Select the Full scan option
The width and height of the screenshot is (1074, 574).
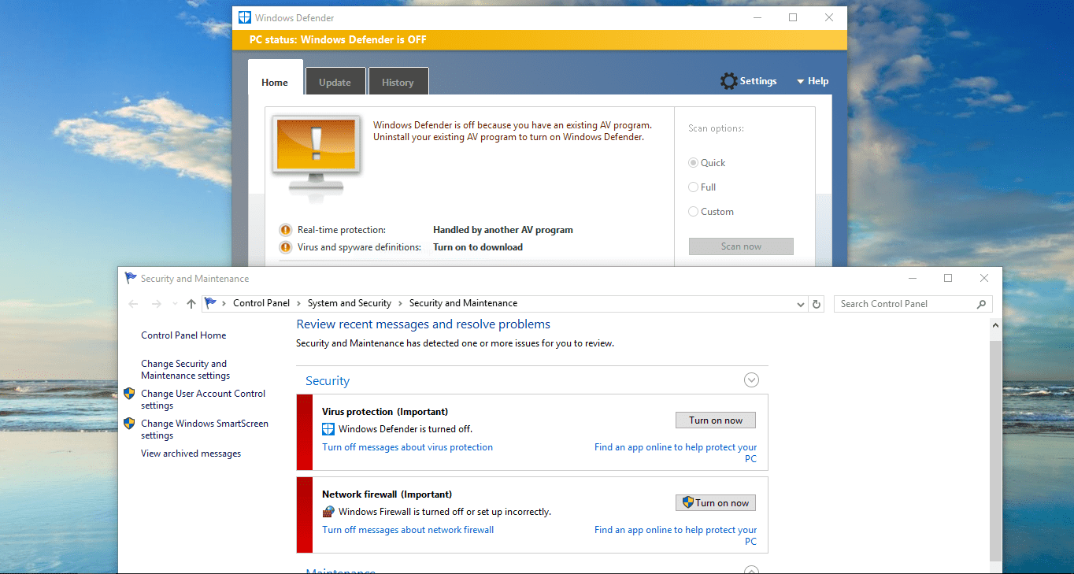[x=694, y=187]
